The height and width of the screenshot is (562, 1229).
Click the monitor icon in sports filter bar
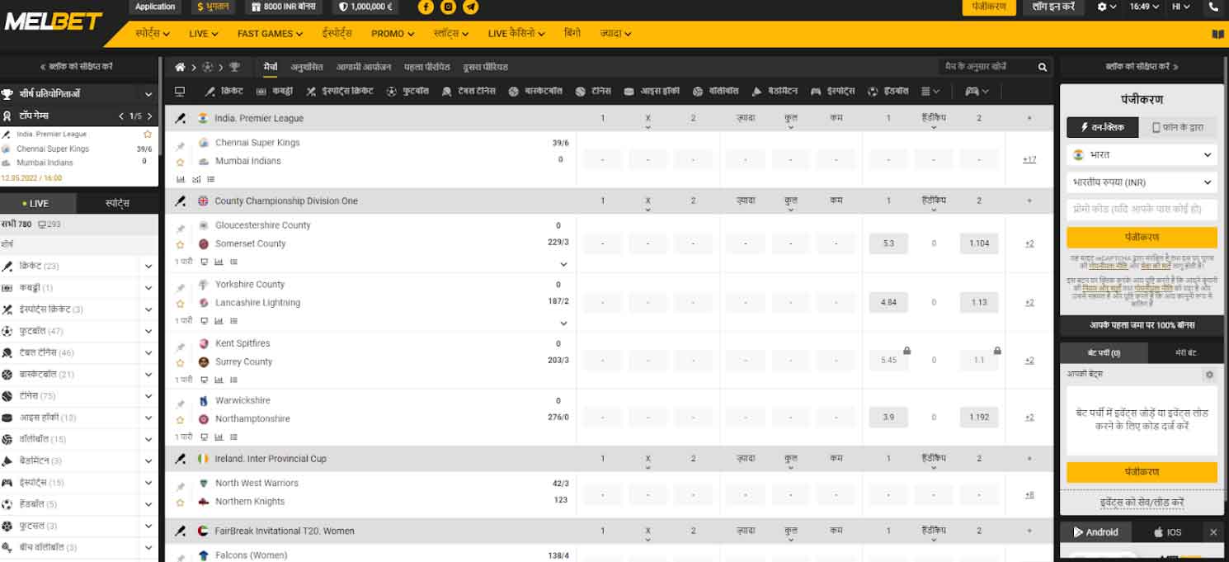tap(180, 92)
